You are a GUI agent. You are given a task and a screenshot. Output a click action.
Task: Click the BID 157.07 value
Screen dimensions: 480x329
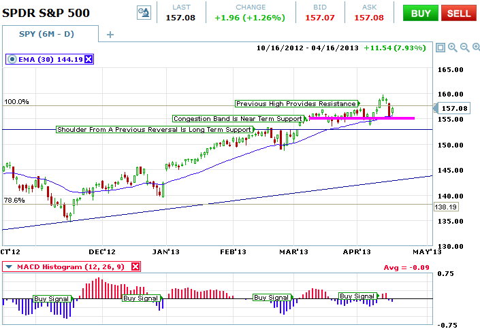[320, 18]
